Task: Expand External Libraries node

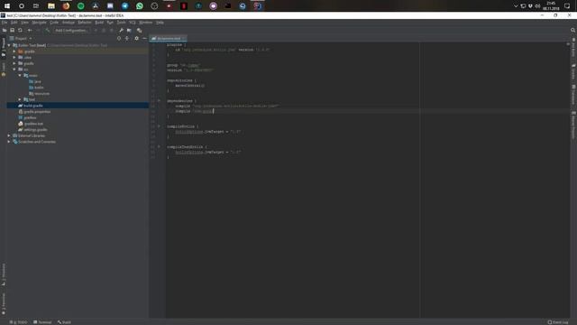Action: [x=9, y=135]
